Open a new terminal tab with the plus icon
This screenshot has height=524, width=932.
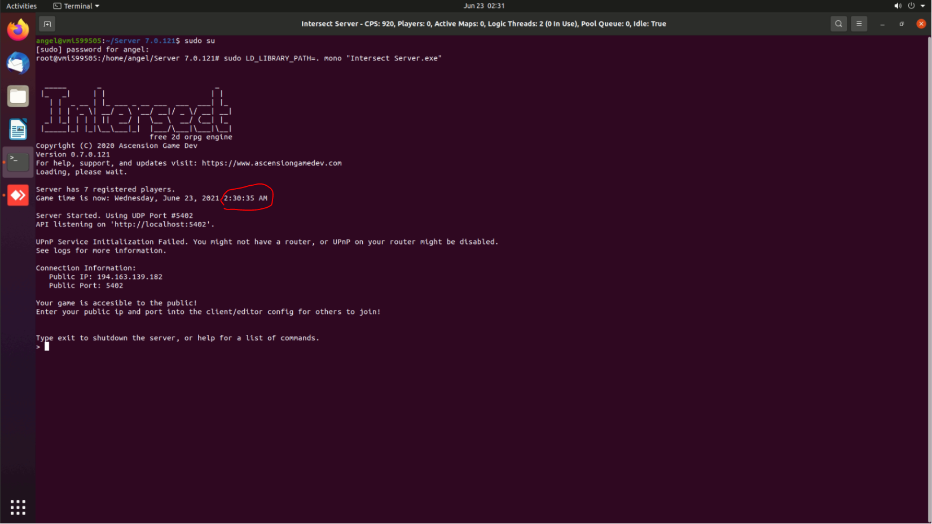coord(47,24)
